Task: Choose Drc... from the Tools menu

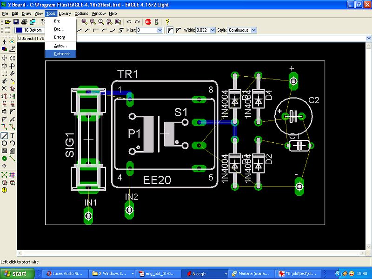Action: [x=60, y=29]
